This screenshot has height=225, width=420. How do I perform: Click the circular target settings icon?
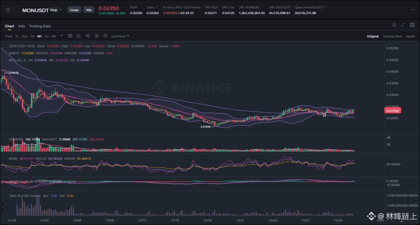click(105, 36)
